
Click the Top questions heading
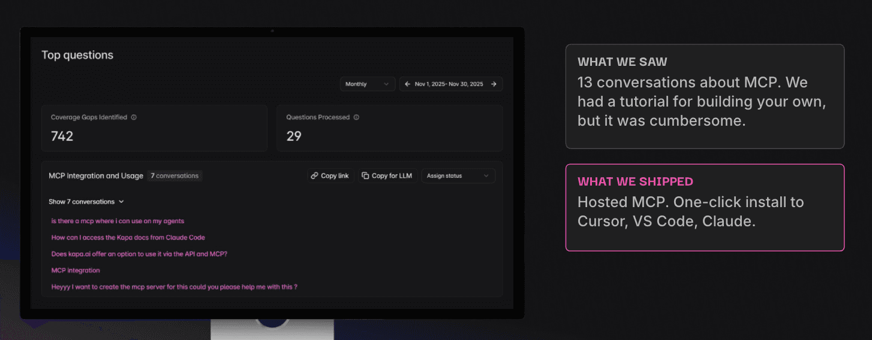(x=77, y=55)
